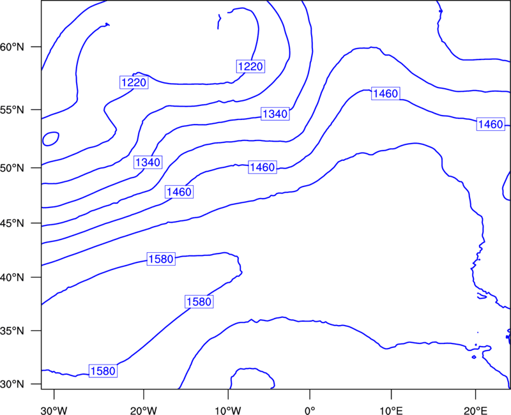Select the 1340 contour label nearest 20°W longitude
This screenshot has height=415, width=511.
[x=148, y=162]
